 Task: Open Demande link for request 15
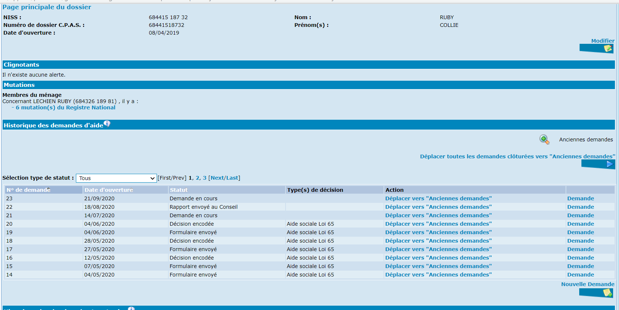pos(581,266)
